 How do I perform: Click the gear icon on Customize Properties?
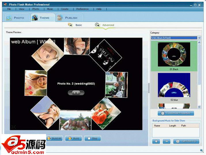[163, 113]
